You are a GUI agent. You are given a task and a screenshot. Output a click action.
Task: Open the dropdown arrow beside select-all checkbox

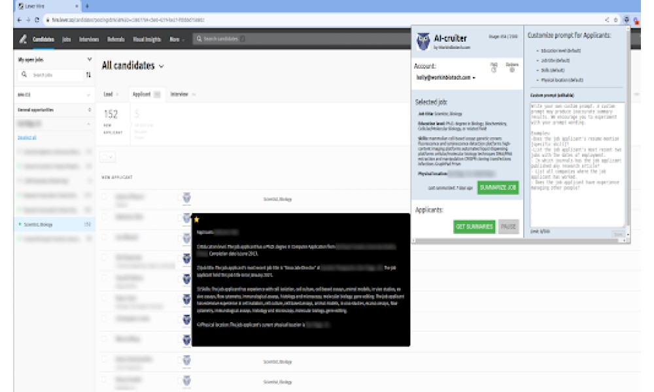pyautogui.click(x=111, y=157)
